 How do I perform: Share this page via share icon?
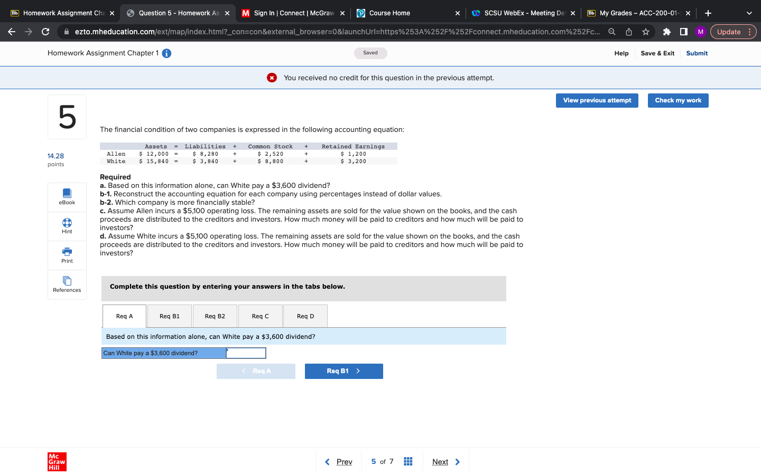629,32
